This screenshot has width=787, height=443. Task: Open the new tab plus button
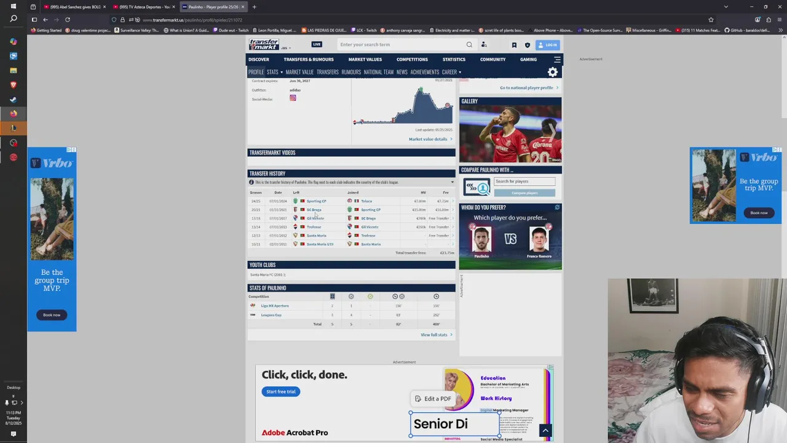tap(254, 7)
